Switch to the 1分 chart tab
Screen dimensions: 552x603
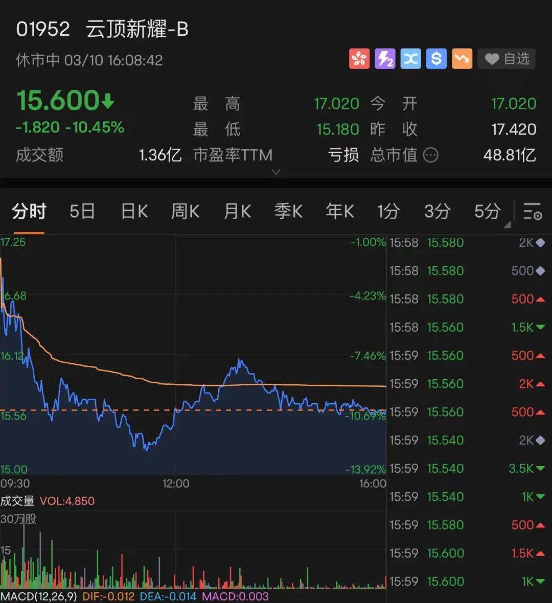pos(388,212)
